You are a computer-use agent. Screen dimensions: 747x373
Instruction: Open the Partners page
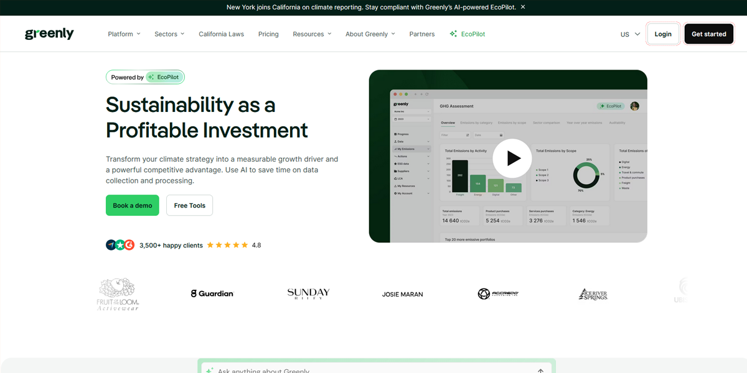(x=422, y=34)
